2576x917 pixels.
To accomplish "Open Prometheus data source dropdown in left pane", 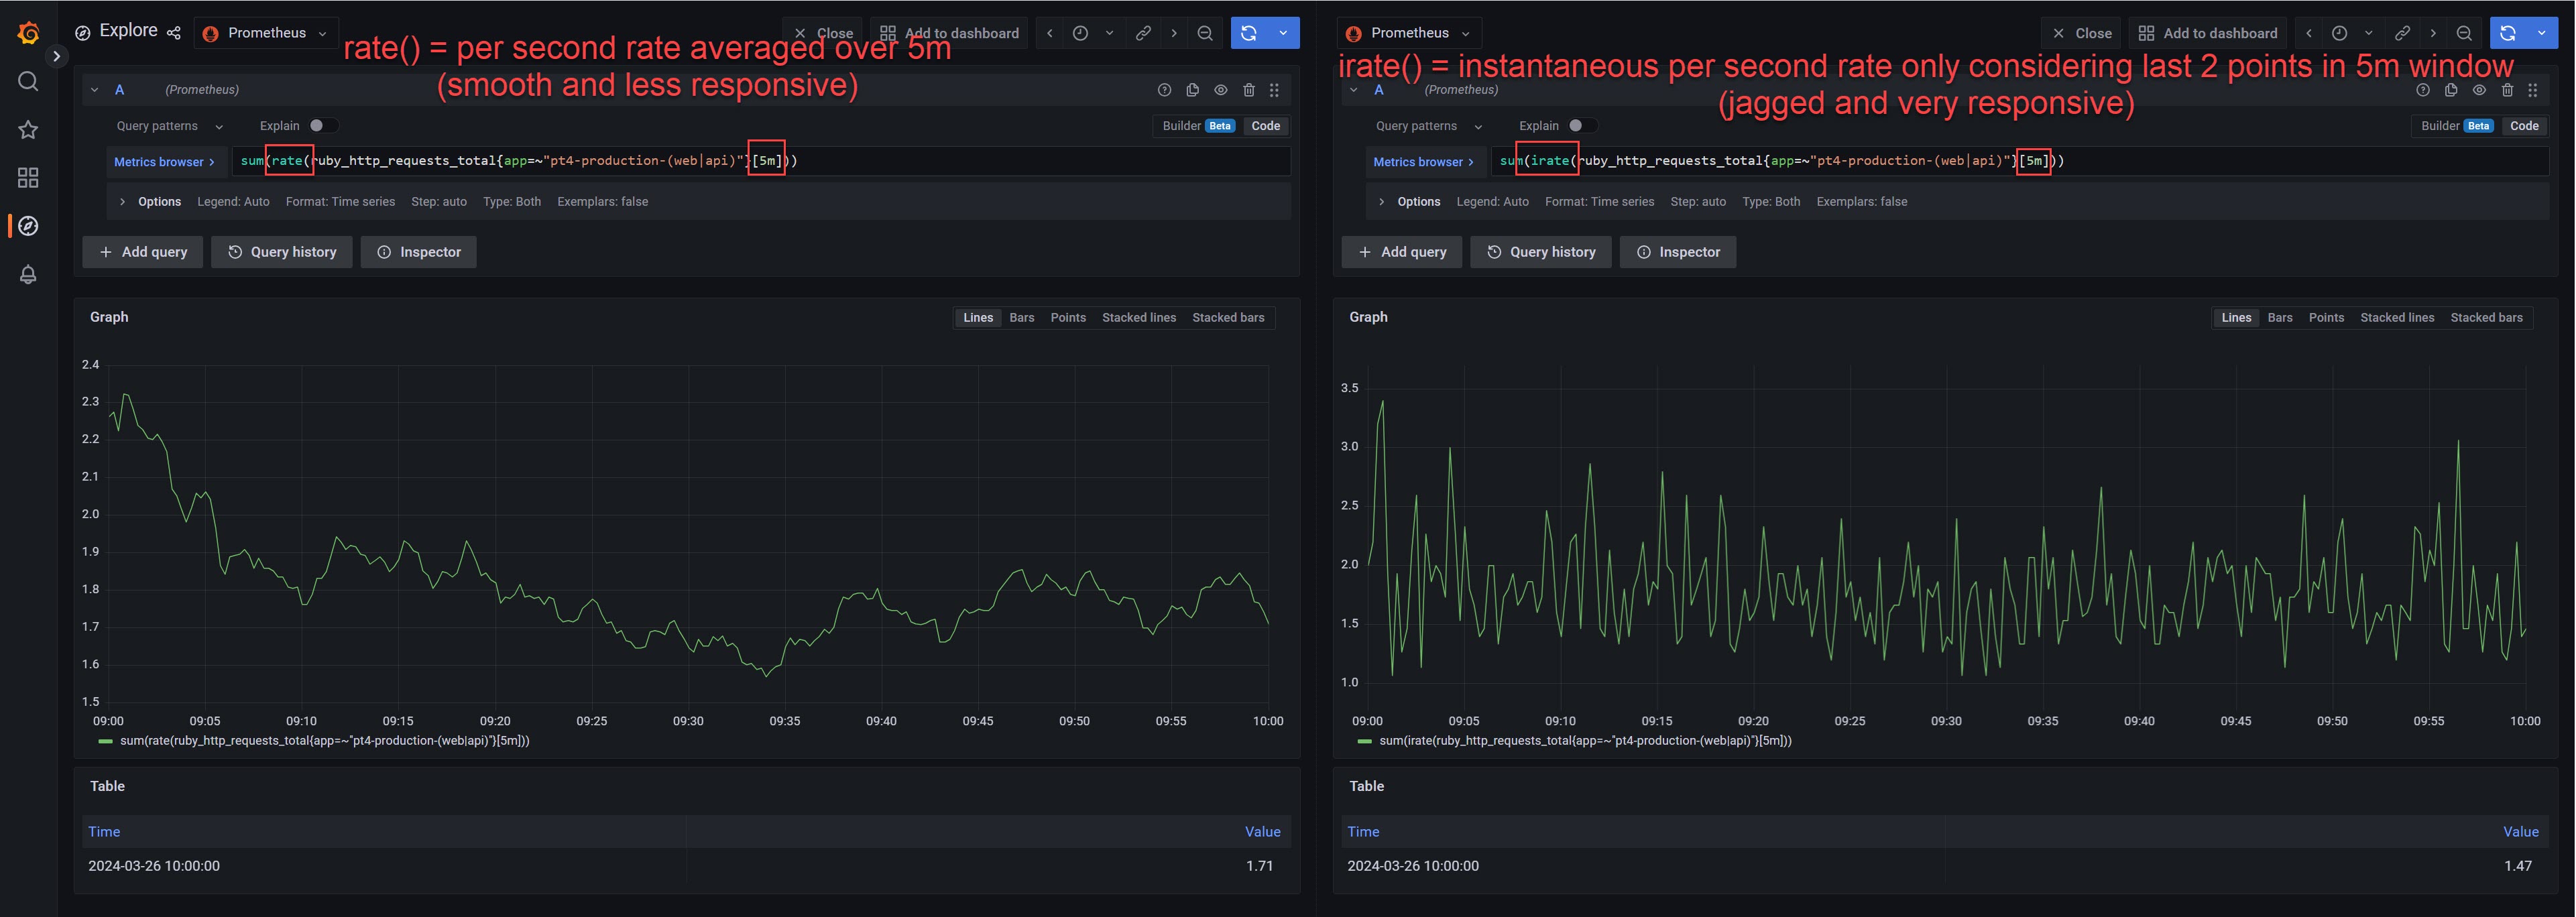I will pos(266,33).
